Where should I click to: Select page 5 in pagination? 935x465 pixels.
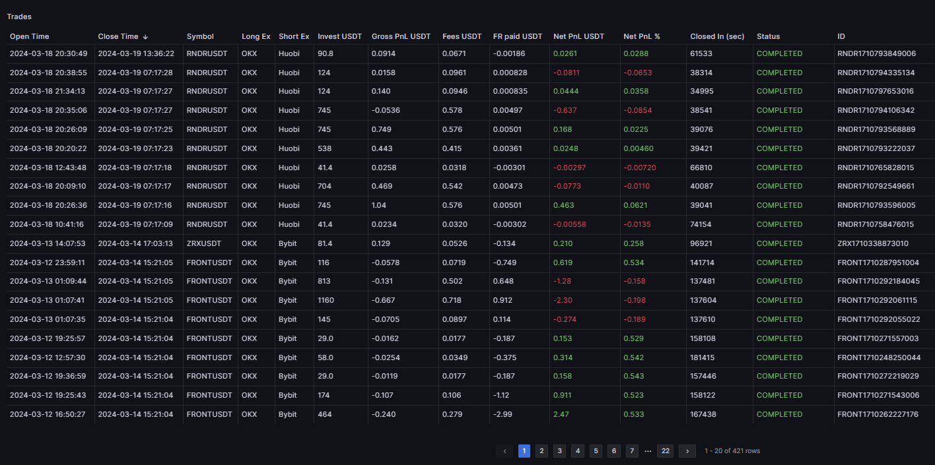(x=596, y=451)
